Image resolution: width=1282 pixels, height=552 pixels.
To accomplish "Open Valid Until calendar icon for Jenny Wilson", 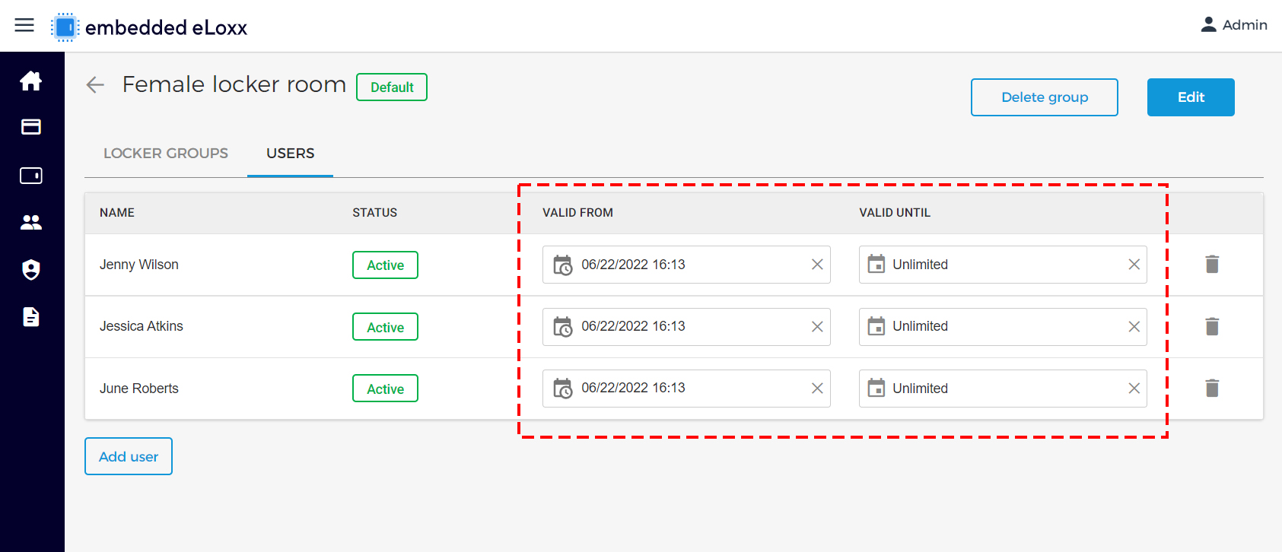I will 876,264.
